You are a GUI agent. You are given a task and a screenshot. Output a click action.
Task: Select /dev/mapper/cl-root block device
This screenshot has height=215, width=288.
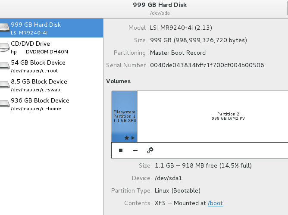51,66
